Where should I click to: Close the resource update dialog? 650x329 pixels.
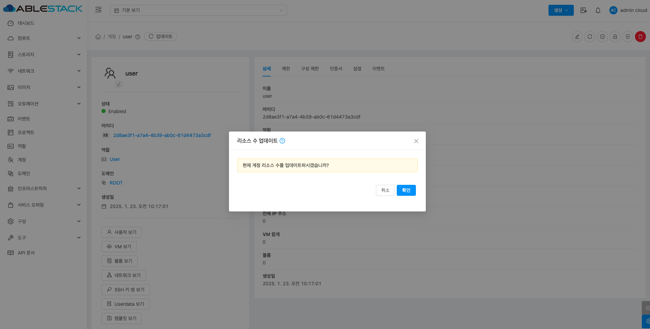point(416,141)
